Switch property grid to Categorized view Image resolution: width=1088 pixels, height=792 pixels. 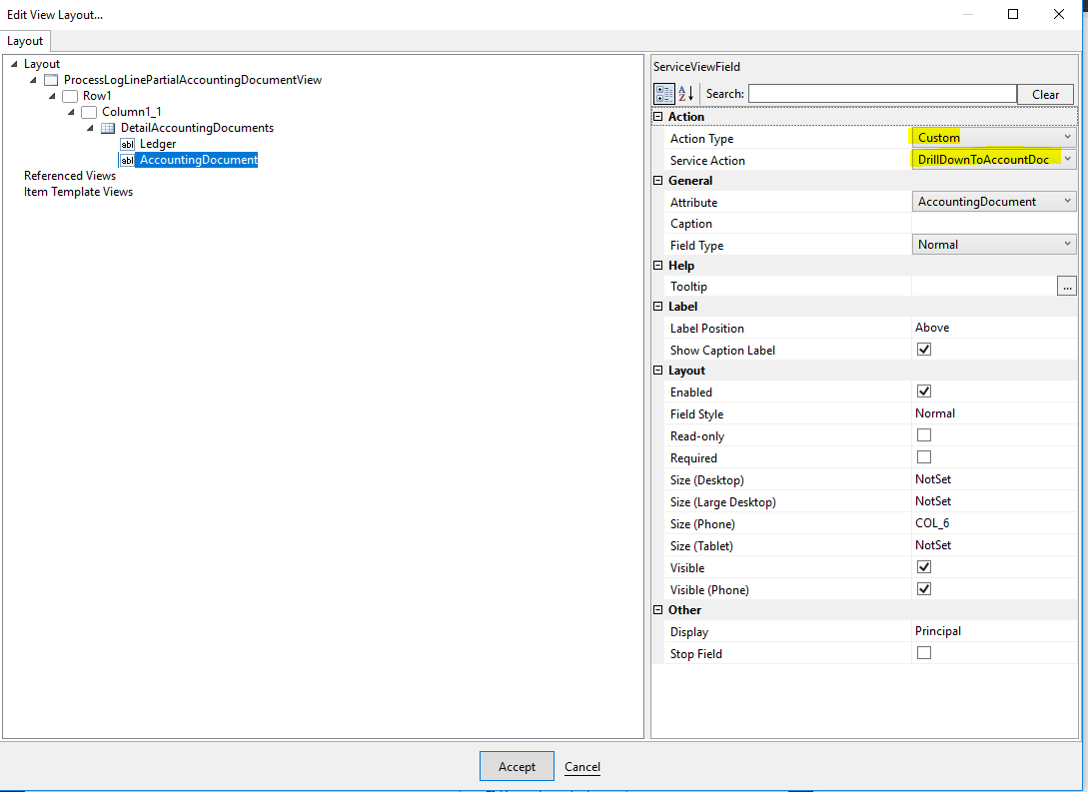[664, 94]
